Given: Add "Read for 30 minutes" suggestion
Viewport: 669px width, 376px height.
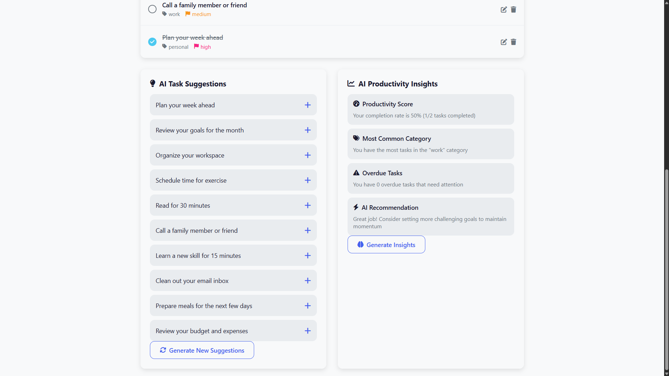Looking at the screenshot, I should [x=307, y=205].
